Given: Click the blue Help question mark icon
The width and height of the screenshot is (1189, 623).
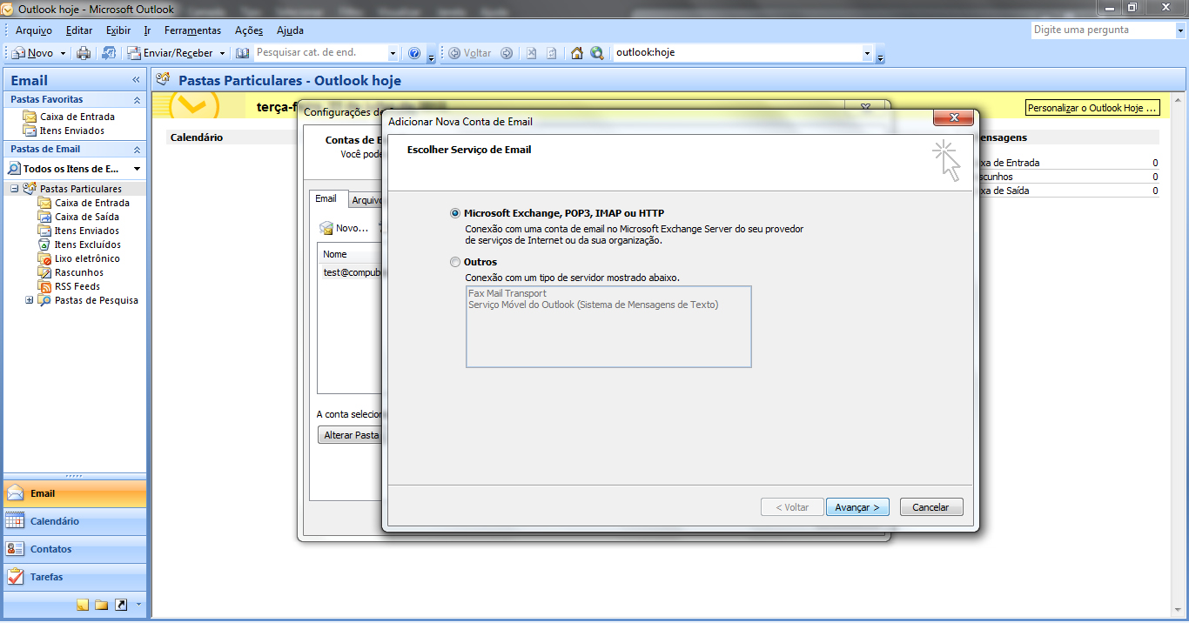Looking at the screenshot, I should [414, 53].
